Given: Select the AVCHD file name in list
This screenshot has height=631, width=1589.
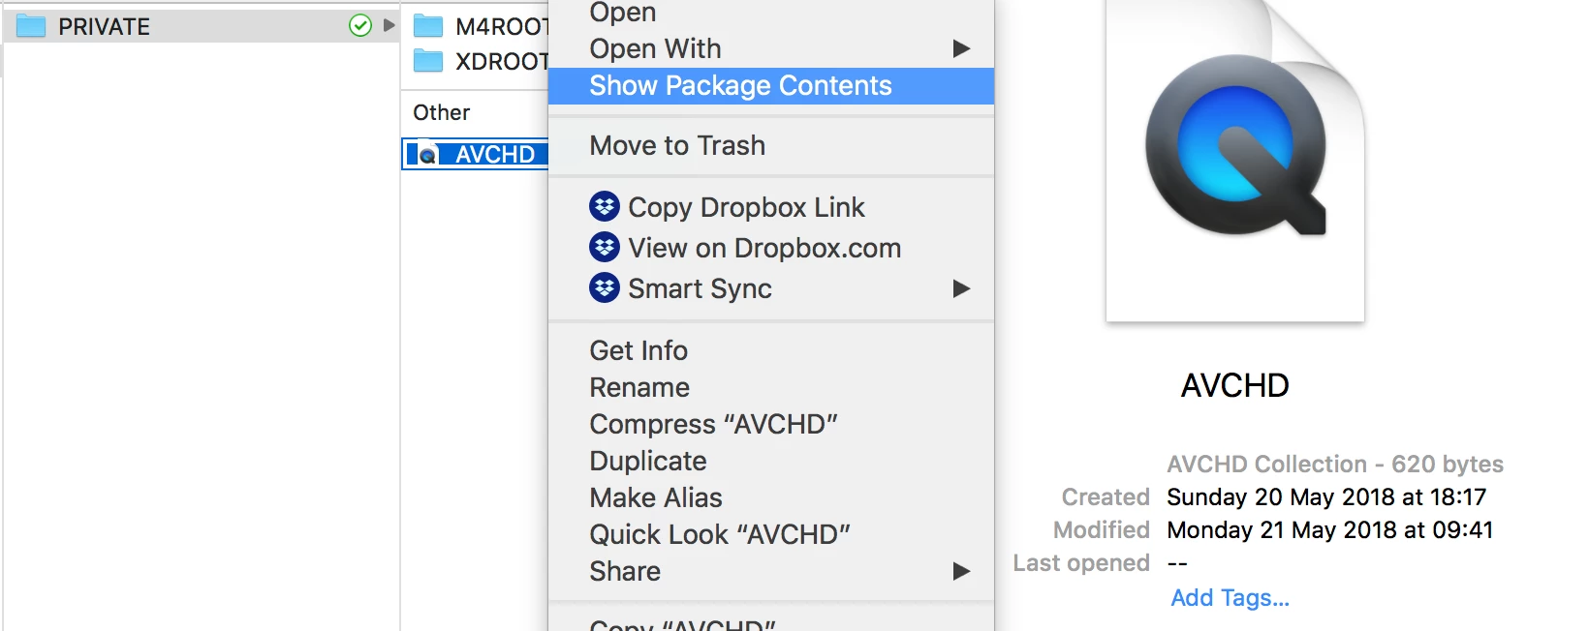Looking at the screenshot, I should coord(495,155).
